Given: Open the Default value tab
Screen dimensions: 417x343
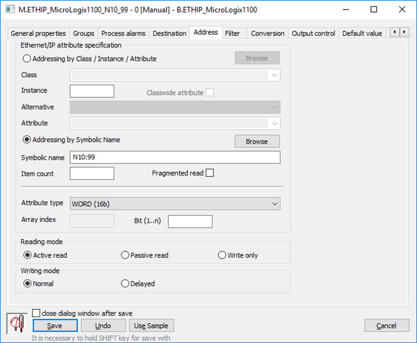Looking at the screenshot, I should tap(362, 34).
